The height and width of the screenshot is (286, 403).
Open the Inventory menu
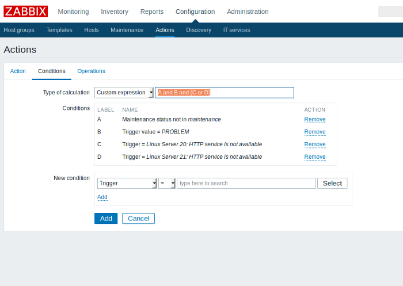[115, 12]
